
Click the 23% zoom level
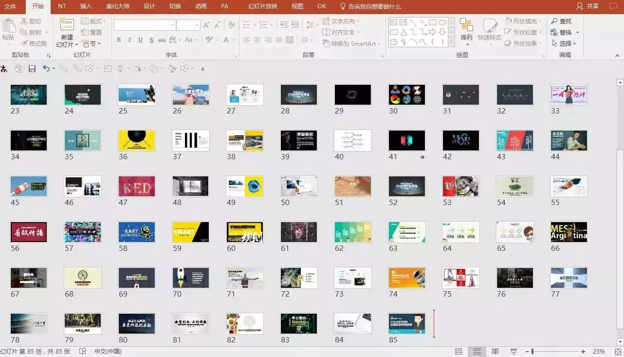click(599, 351)
